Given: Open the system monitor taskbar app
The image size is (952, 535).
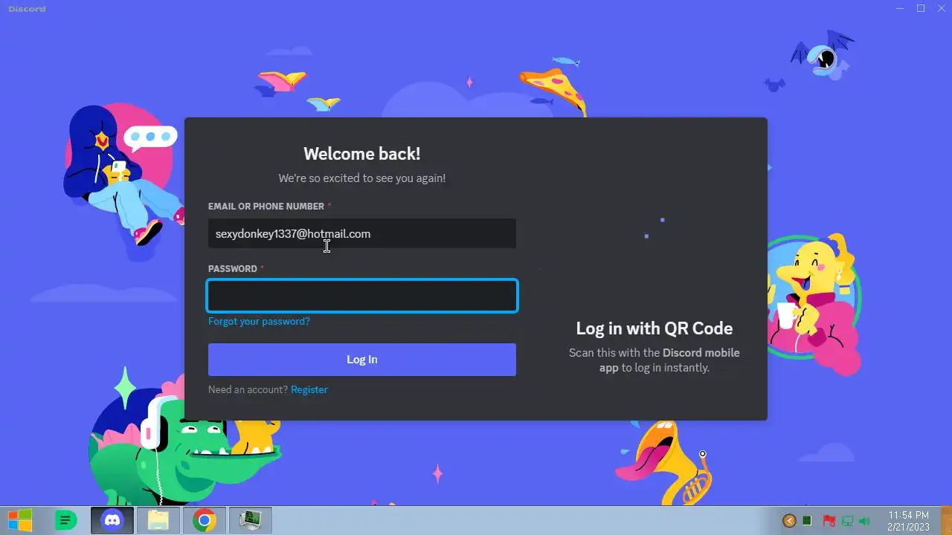Looking at the screenshot, I should 251,520.
